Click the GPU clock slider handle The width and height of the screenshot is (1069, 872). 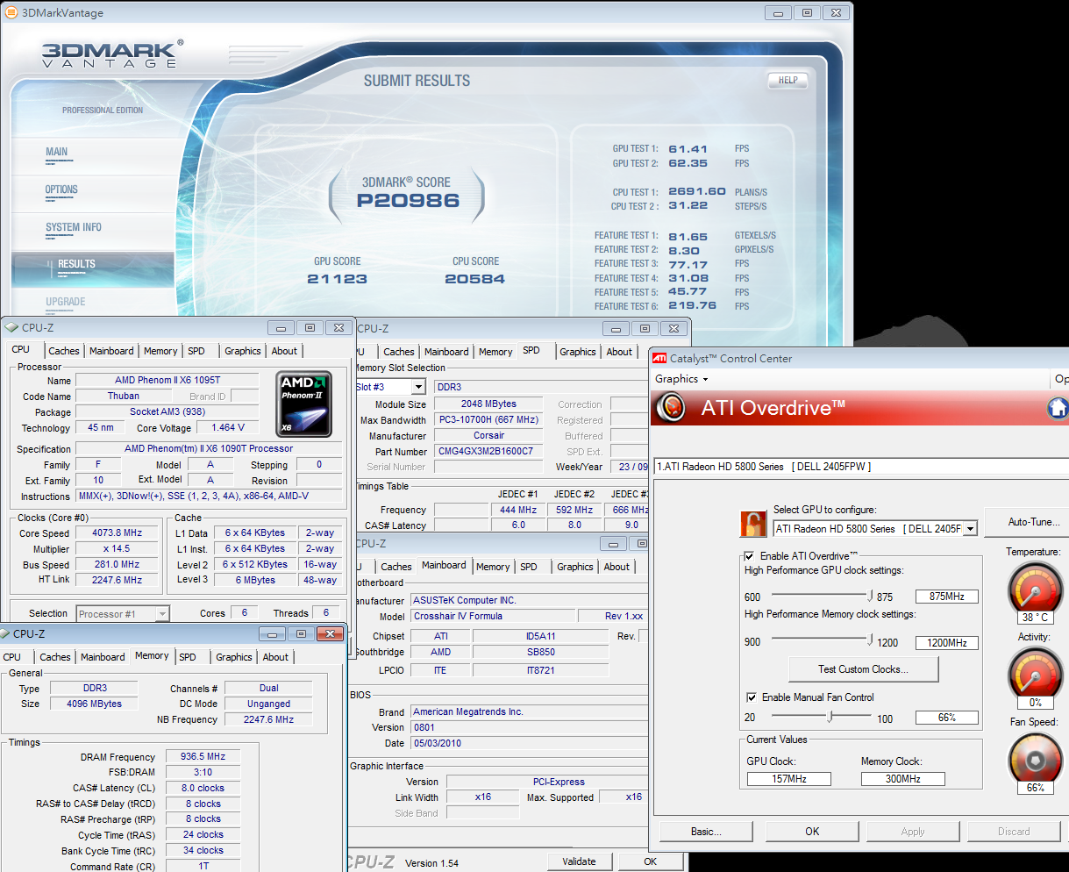coord(870,596)
